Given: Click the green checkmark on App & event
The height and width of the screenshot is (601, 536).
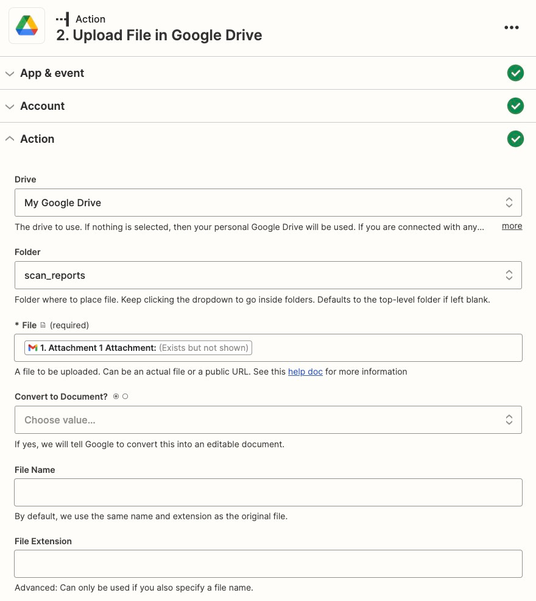Looking at the screenshot, I should (515, 73).
